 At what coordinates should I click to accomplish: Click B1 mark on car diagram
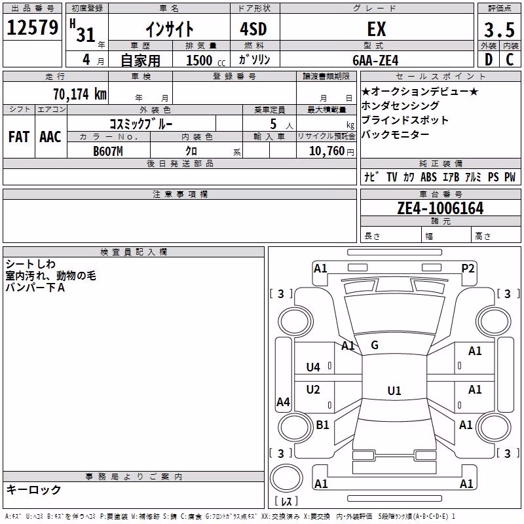click(322, 424)
